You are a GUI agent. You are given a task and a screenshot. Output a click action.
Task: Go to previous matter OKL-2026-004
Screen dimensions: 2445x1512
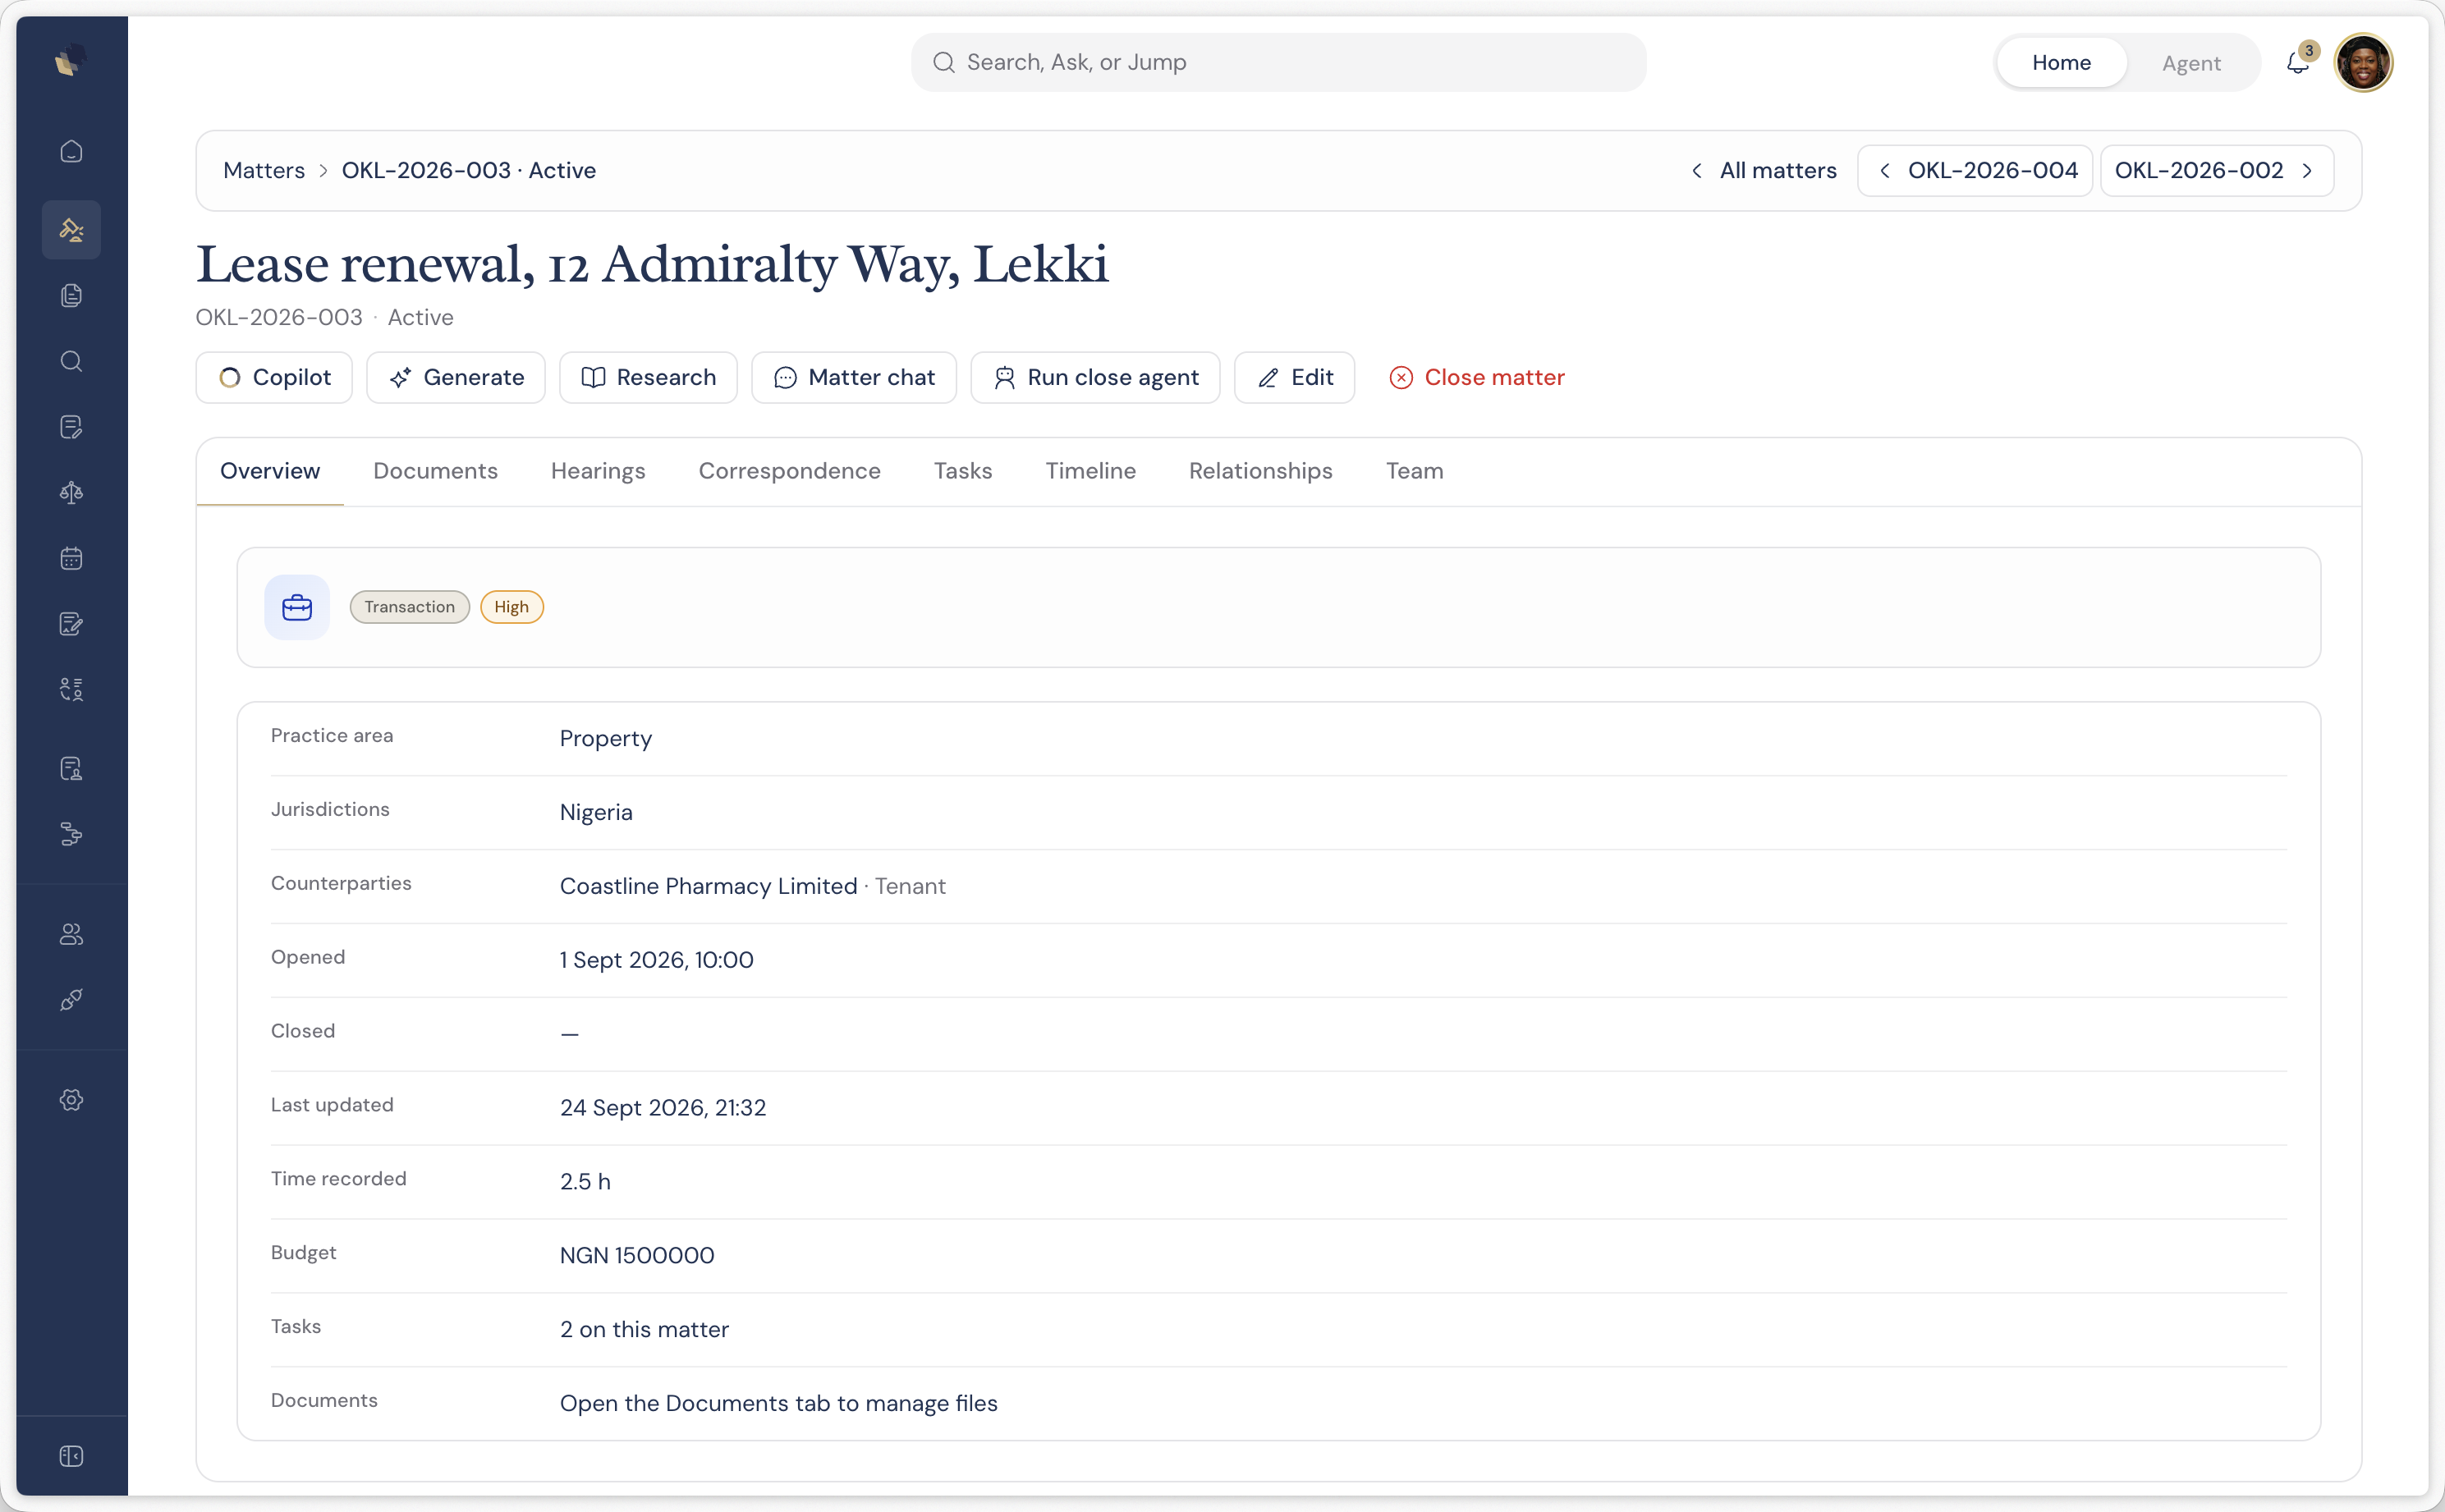tap(1976, 171)
